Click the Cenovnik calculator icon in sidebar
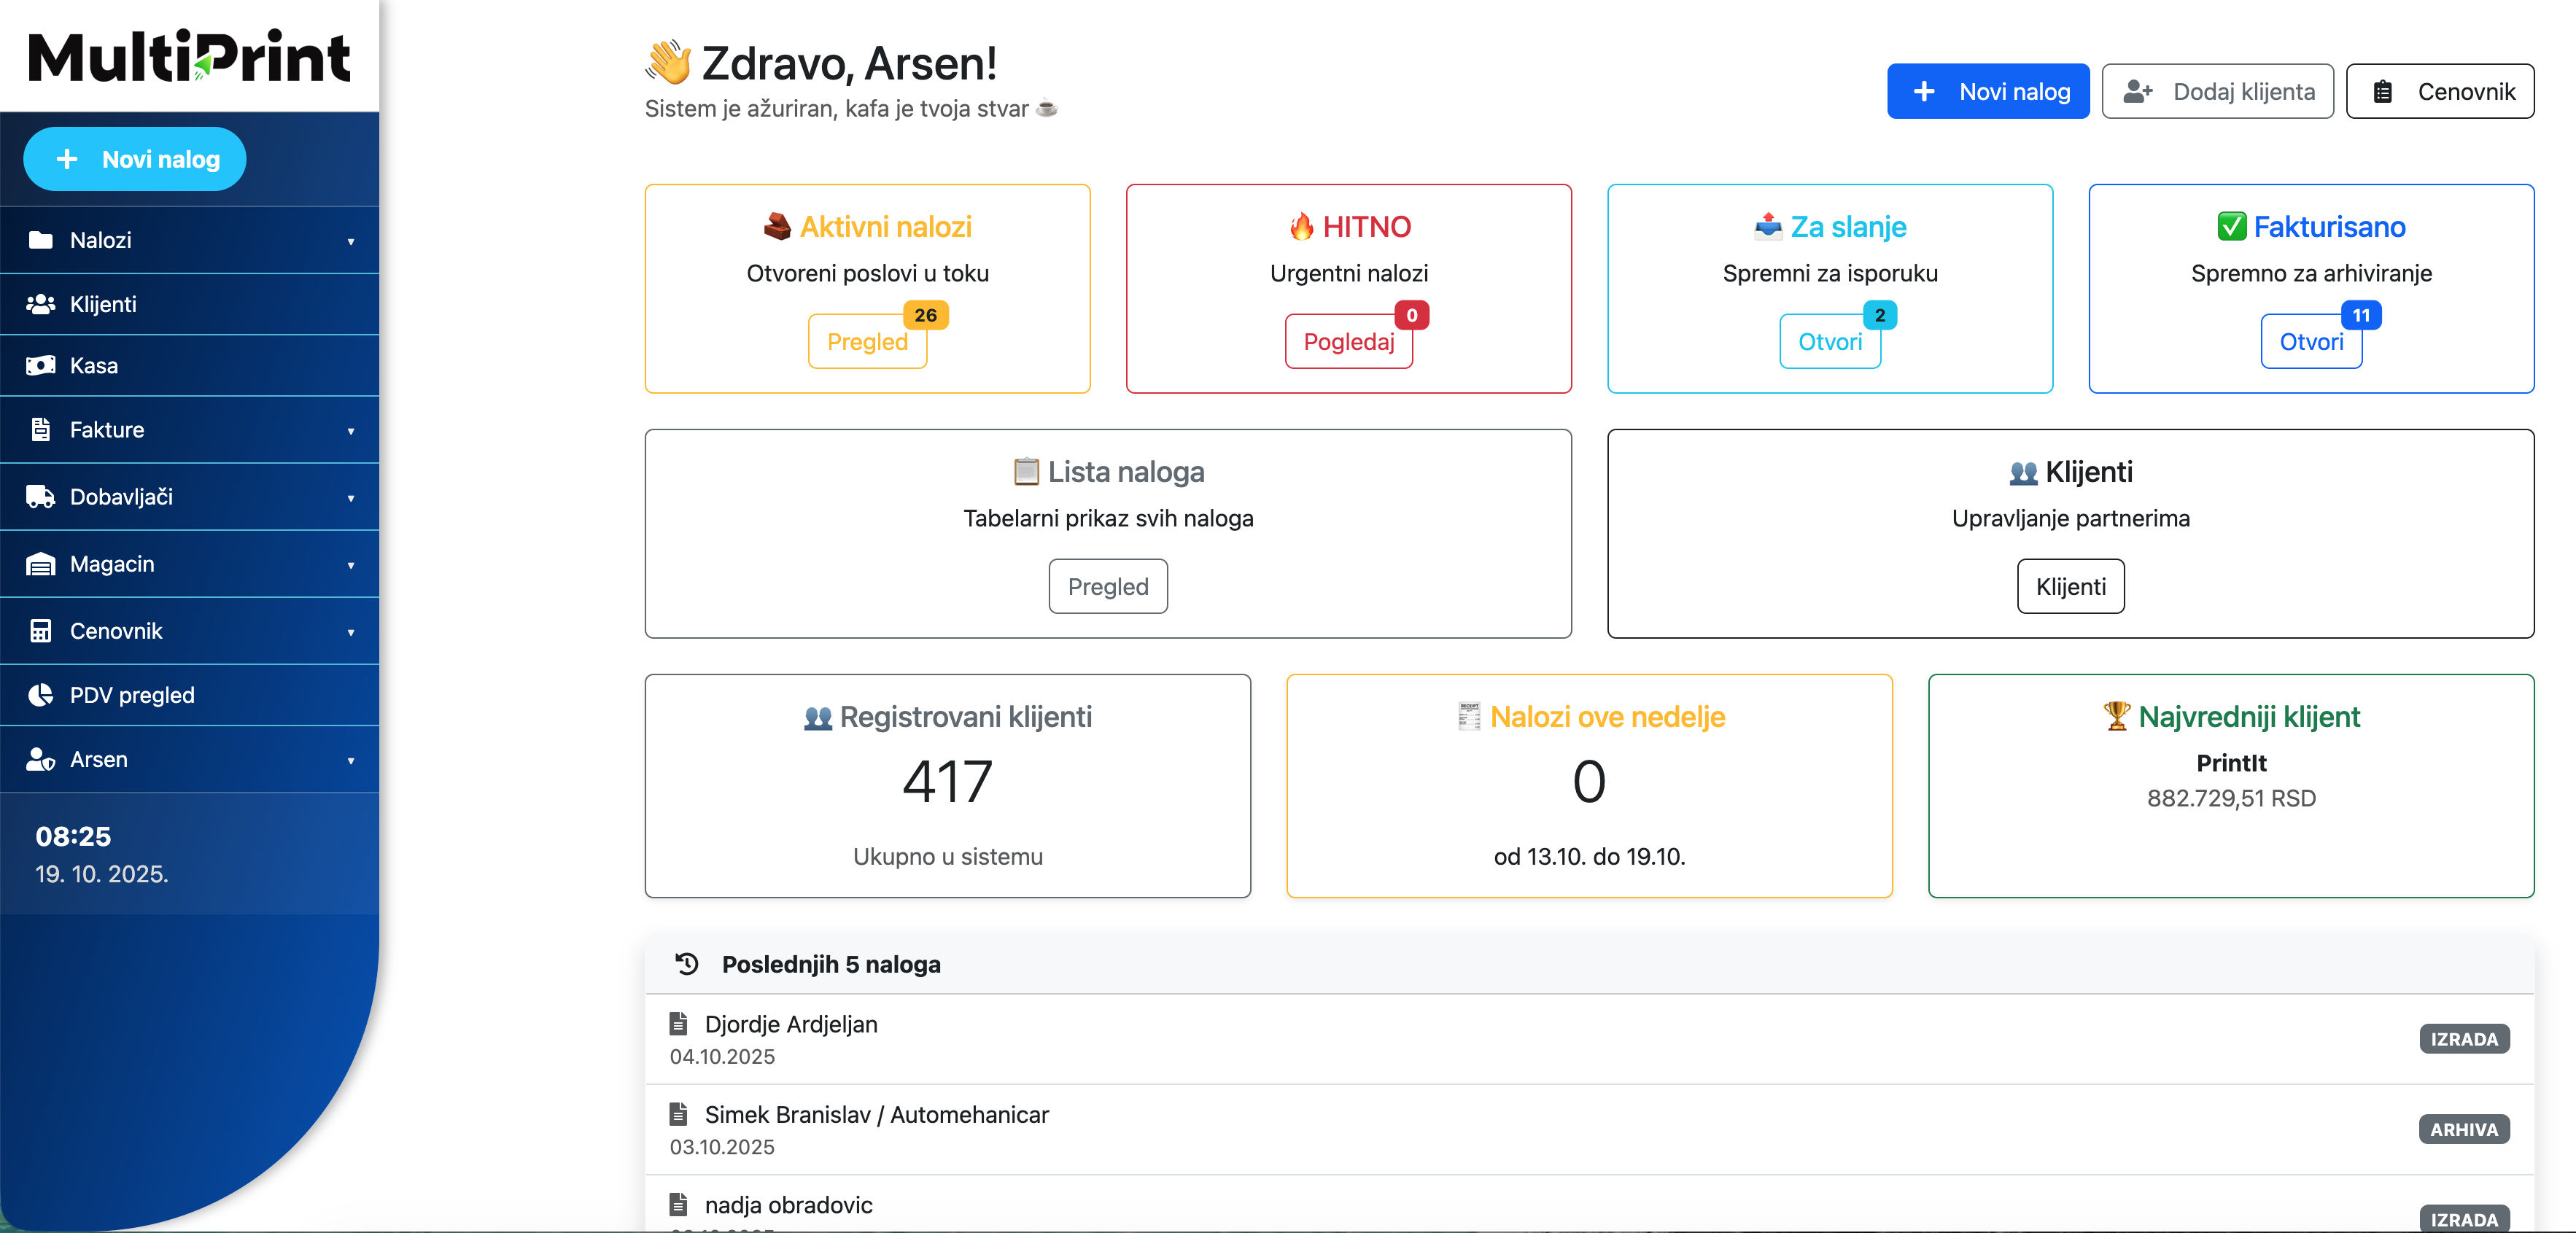The width and height of the screenshot is (2576, 1233). click(40, 631)
